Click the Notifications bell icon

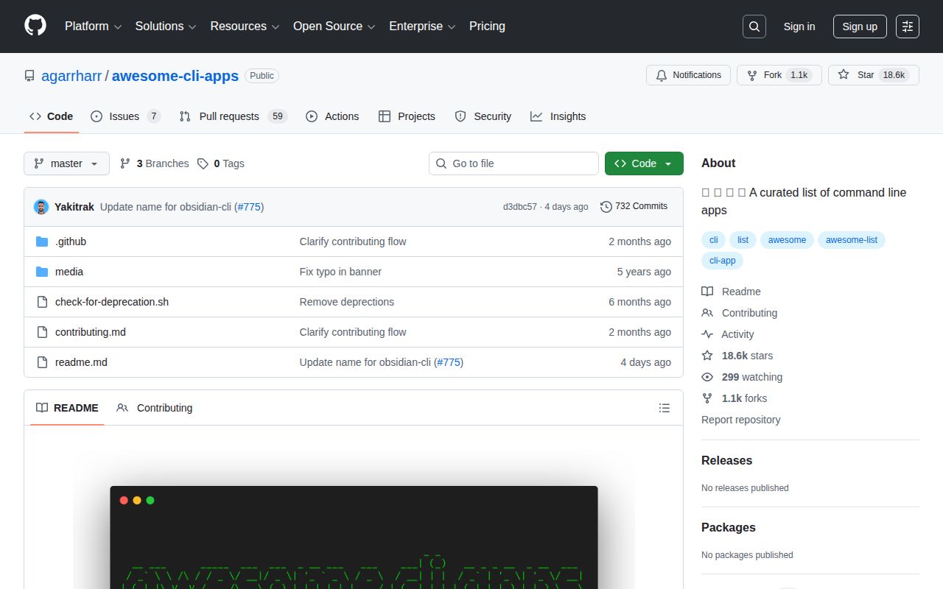pos(661,74)
